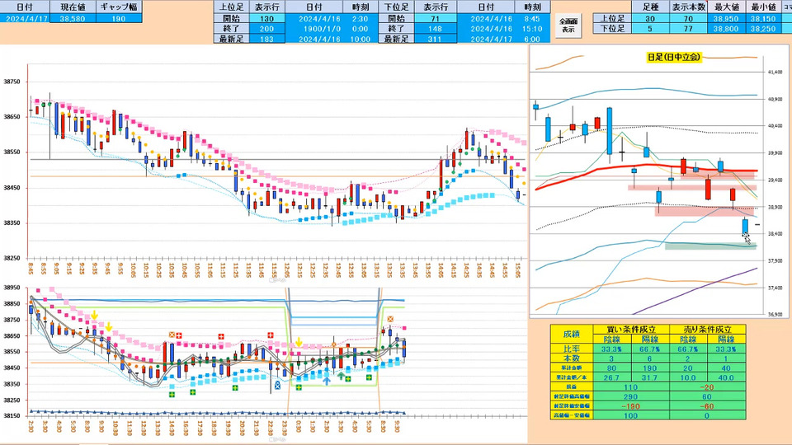The width and height of the screenshot is (792, 445).
Task: Click the 上位足 latest row value 183
Action: pos(266,39)
